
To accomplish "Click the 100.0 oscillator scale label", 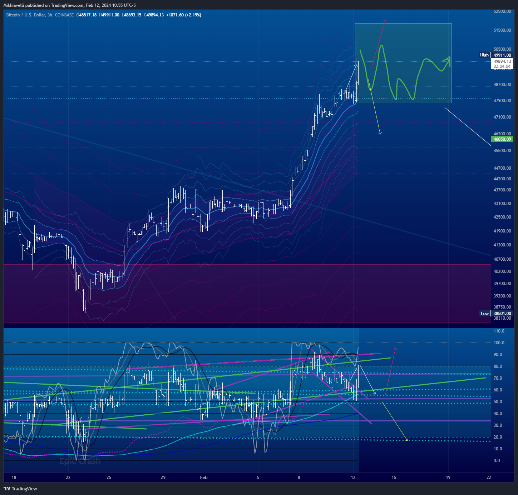I will click(499, 343).
